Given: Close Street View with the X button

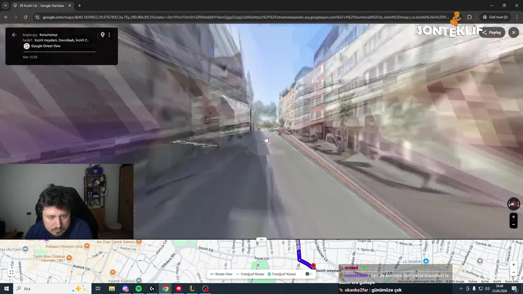Looking at the screenshot, I should (x=514, y=33).
